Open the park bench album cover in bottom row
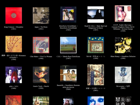Viewport: 140px width, 105px height. pyautogui.click(x=41, y=101)
